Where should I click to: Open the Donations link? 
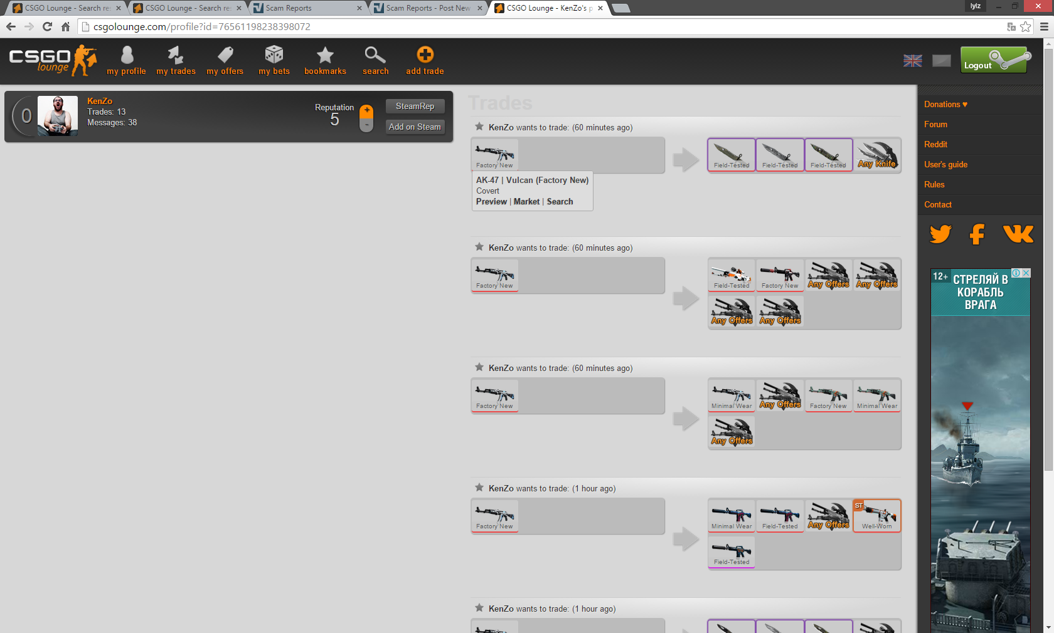pyautogui.click(x=945, y=105)
